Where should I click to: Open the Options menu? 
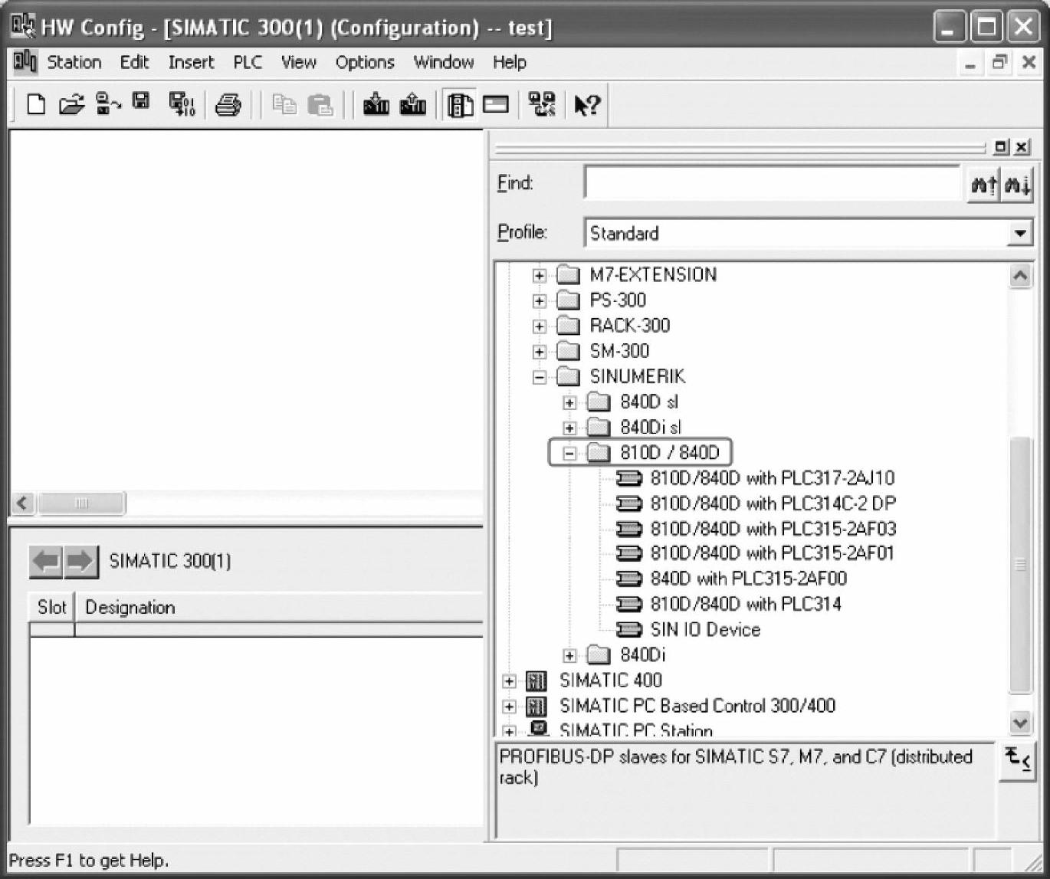(x=365, y=62)
